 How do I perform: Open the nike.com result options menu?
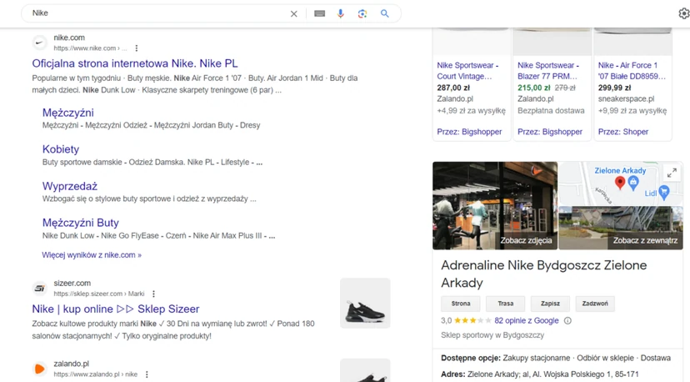(137, 48)
